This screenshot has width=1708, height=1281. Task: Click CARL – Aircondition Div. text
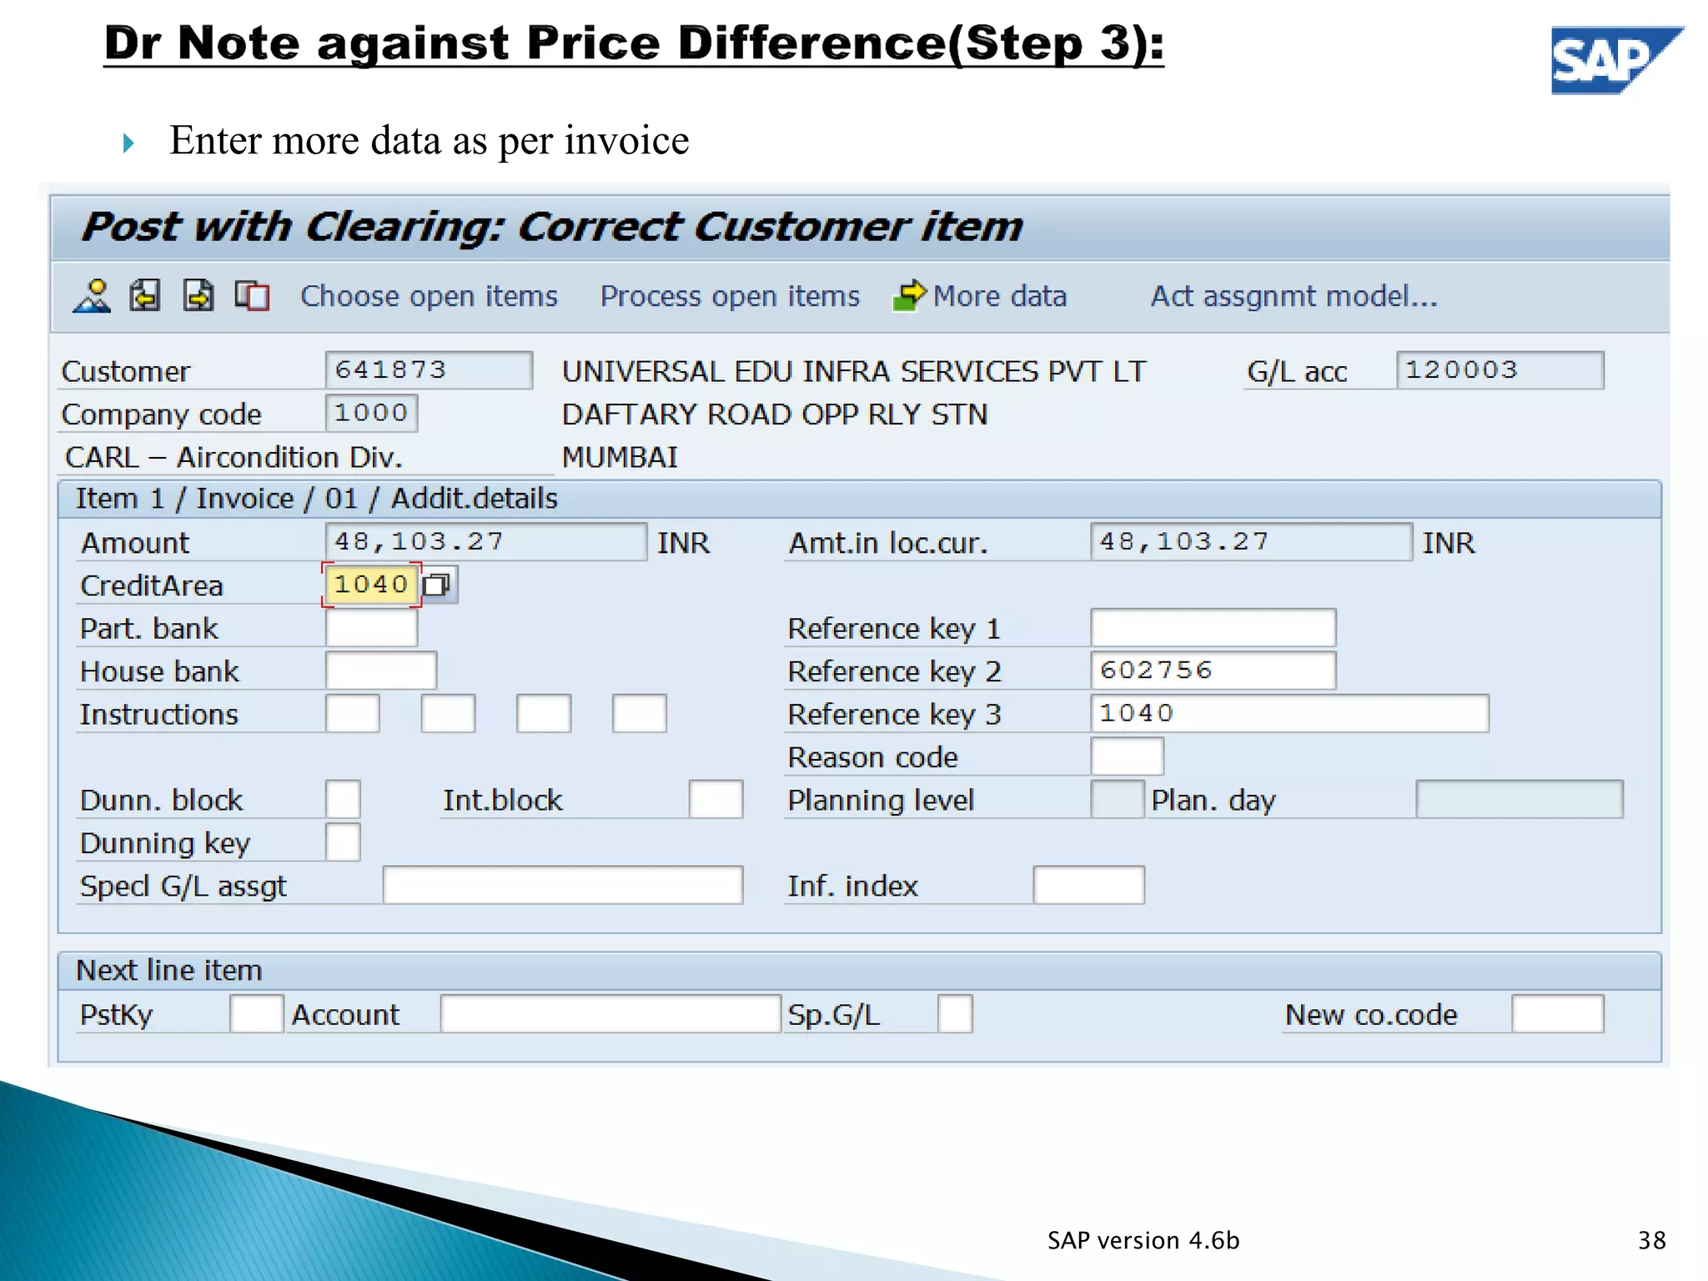click(x=234, y=458)
